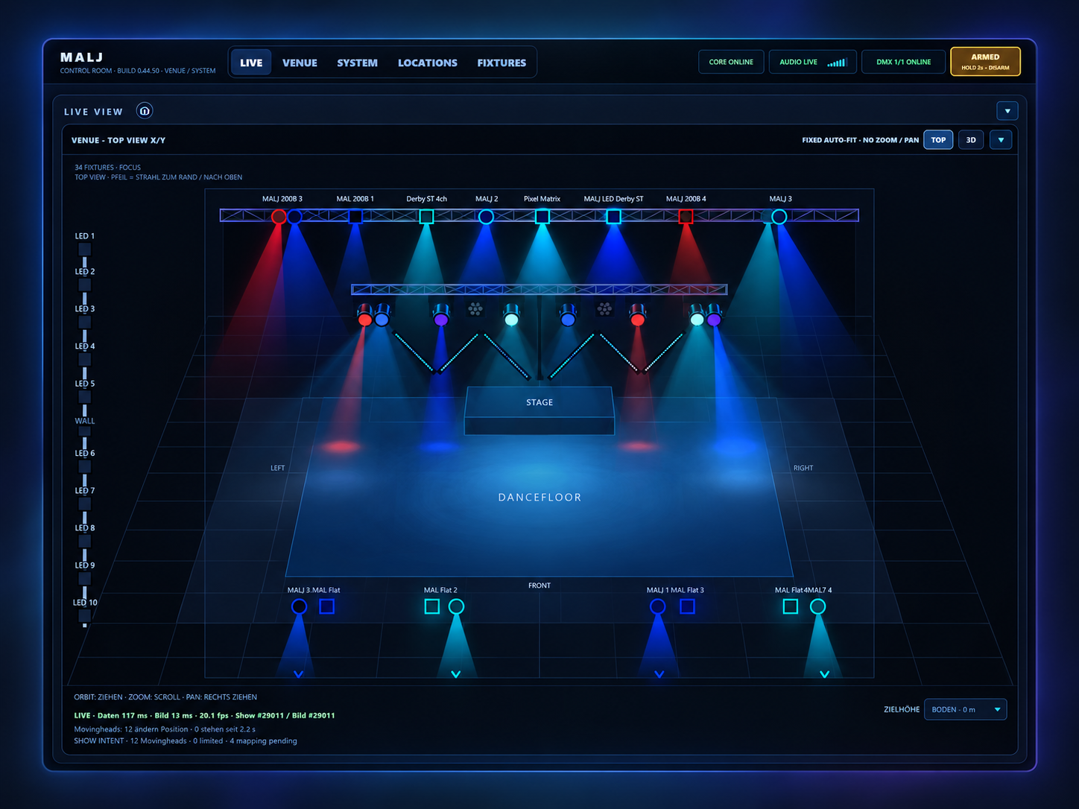Click the Core Online status button
This screenshot has height=809, width=1079.
[x=731, y=62]
